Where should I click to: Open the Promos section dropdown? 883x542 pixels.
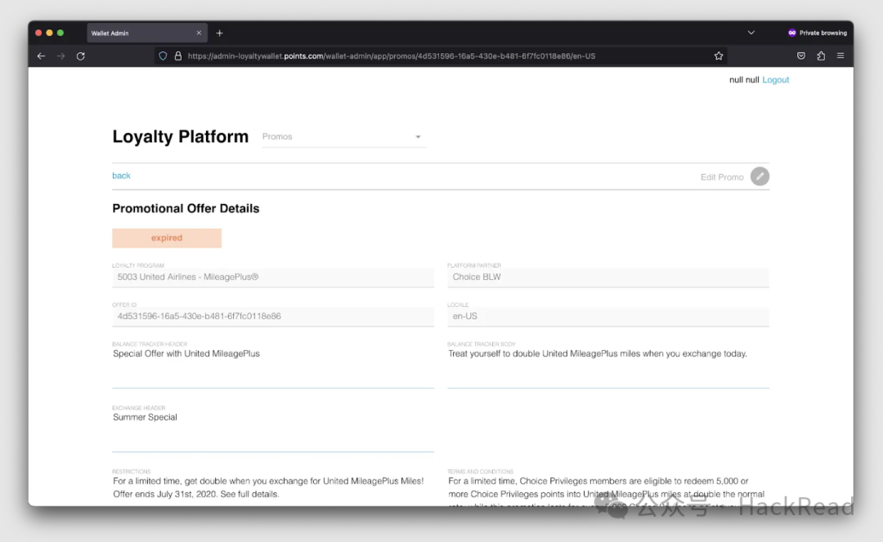point(343,136)
